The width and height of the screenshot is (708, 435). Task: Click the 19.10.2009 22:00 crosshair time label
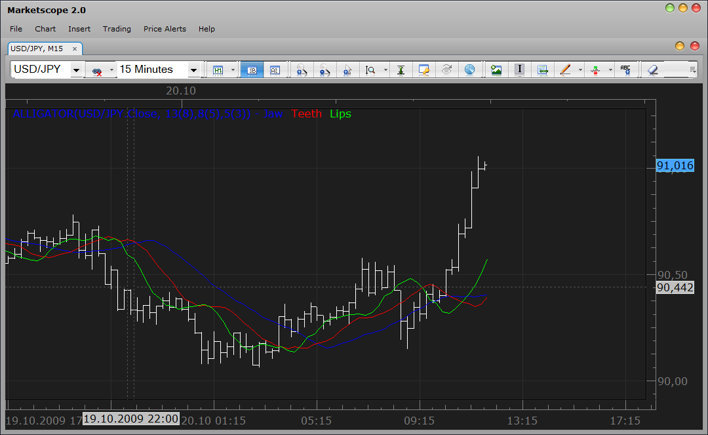[131, 419]
